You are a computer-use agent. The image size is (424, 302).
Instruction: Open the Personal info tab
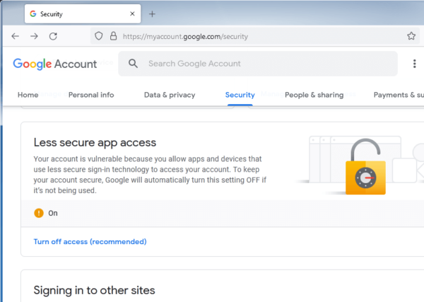(x=90, y=95)
